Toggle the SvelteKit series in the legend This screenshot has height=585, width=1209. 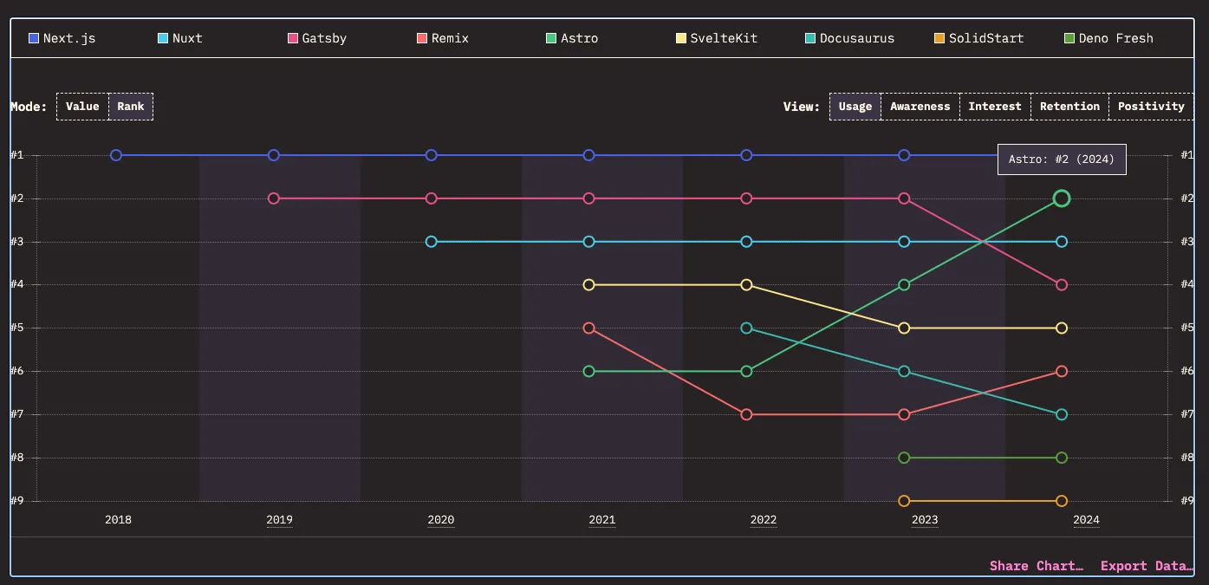[717, 38]
